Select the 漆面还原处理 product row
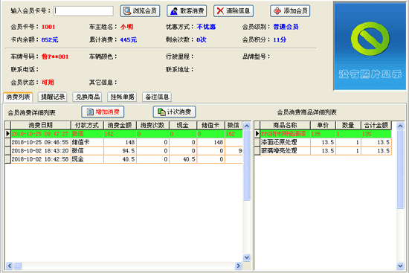This screenshot has height=273, width=409. (x=323, y=142)
